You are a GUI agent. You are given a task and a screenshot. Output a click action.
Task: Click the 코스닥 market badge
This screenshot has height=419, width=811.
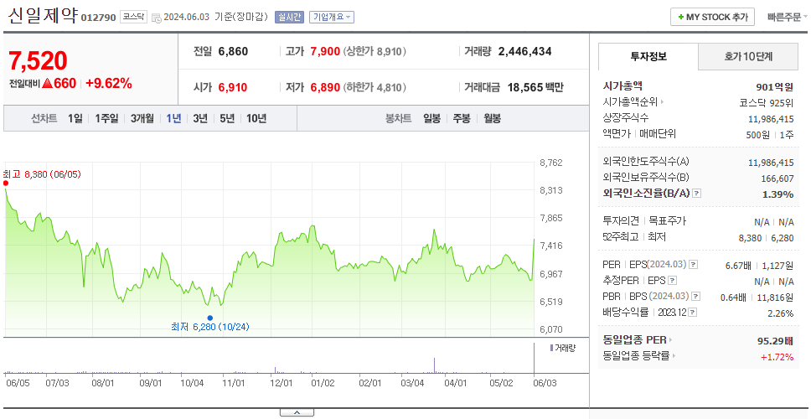pos(133,17)
